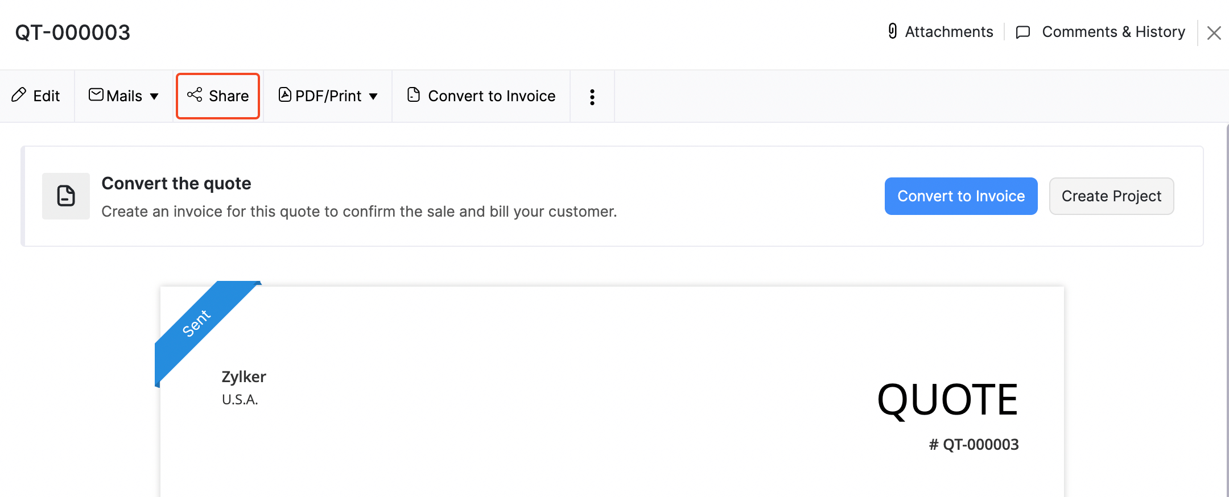Click the PDF file icon in the toolbar
Image resolution: width=1229 pixels, height=497 pixels.
[285, 95]
